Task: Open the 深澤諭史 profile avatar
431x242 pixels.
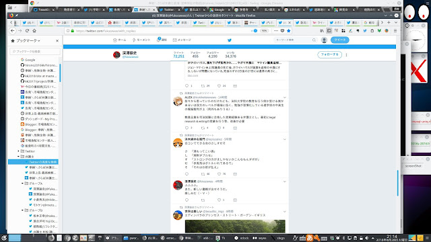Action: pos(117,54)
